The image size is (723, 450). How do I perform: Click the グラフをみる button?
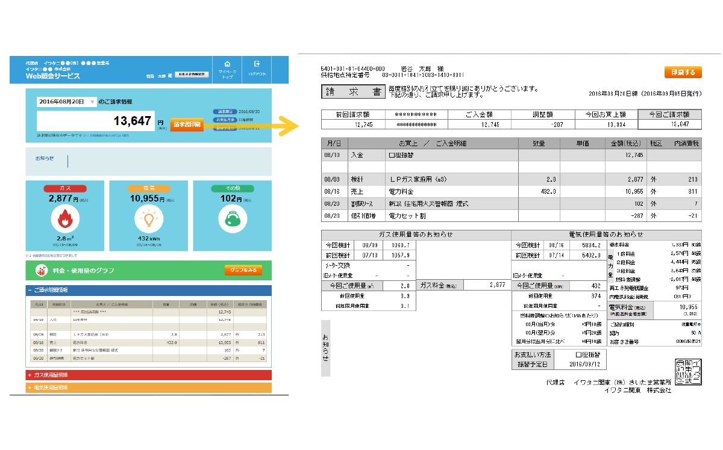pos(243,271)
